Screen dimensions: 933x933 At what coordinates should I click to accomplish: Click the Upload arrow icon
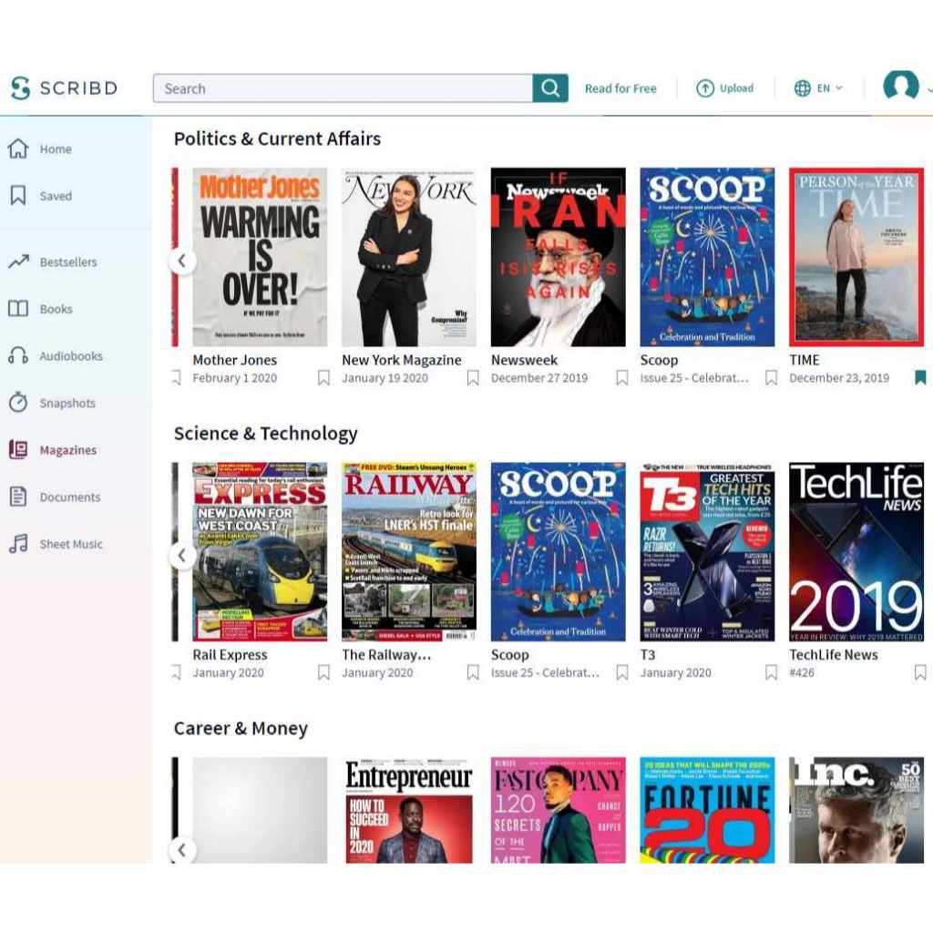tap(704, 88)
